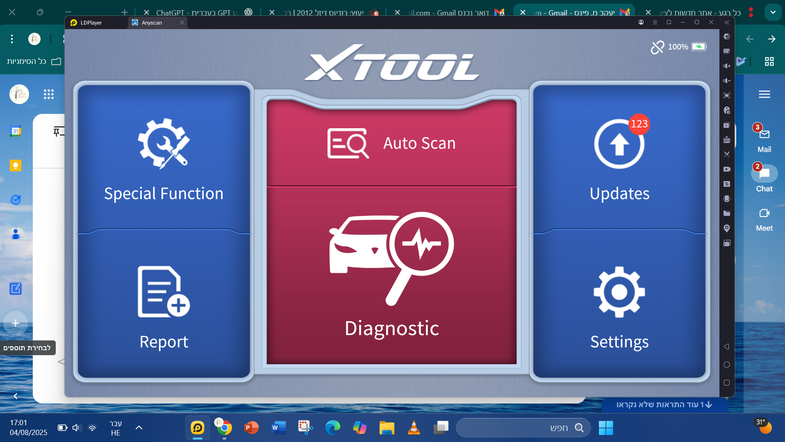Click LDPlayer shake device icon
This screenshot has height=442, width=785.
727,199
